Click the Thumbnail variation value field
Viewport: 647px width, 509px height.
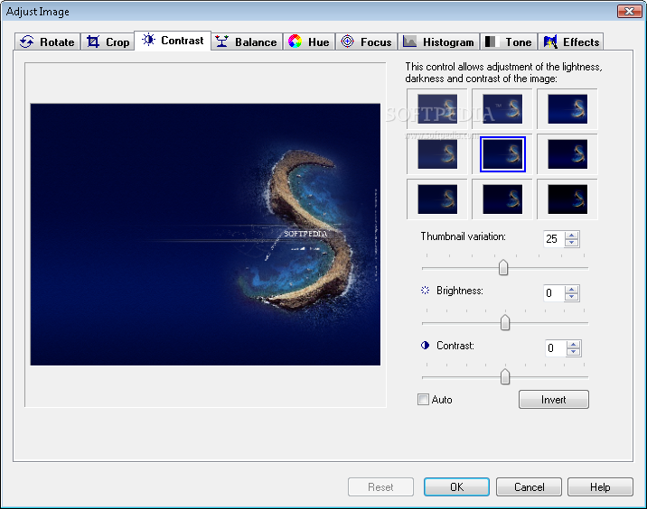pos(554,238)
